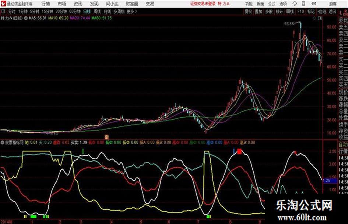Screen dimensions: 348x224
Task: Click the 游客 guest account label
Action: [333, 4]
